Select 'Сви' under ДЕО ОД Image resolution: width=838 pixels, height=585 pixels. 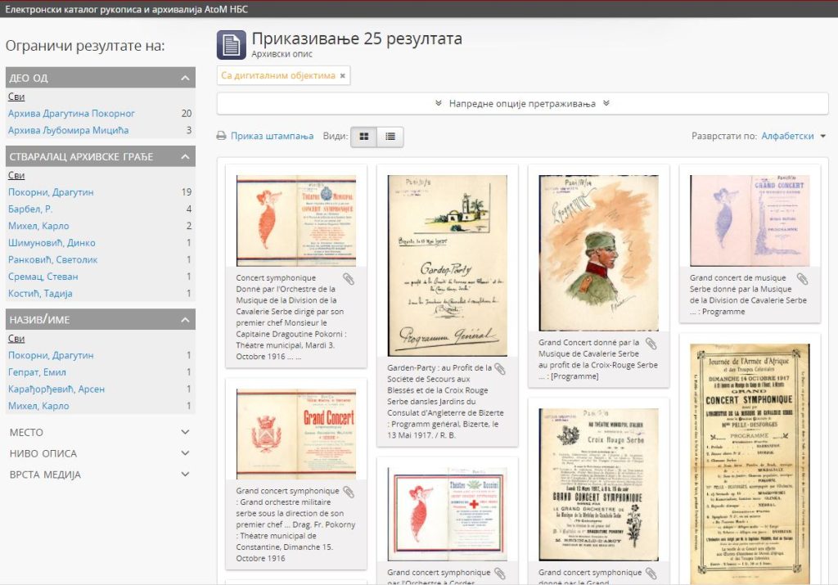click(x=16, y=97)
